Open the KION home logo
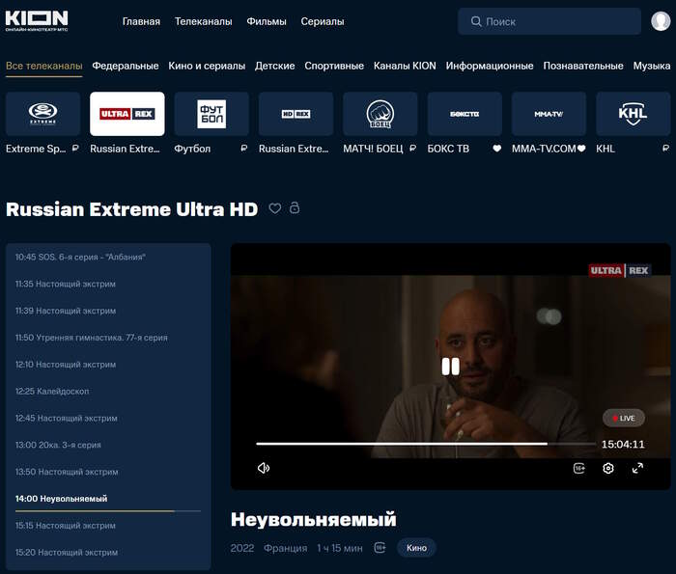 [x=37, y=20]
